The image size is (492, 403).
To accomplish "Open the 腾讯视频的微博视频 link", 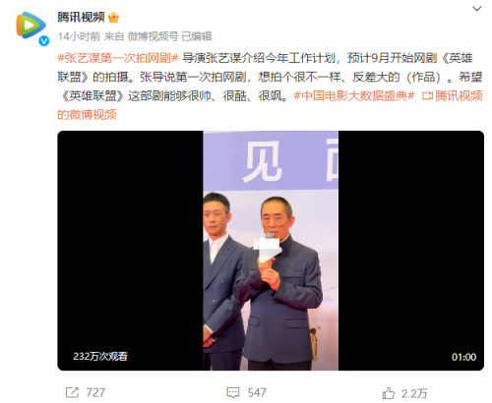I will [270, 105].
